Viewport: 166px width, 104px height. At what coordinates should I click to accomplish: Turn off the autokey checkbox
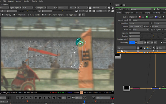3,15
